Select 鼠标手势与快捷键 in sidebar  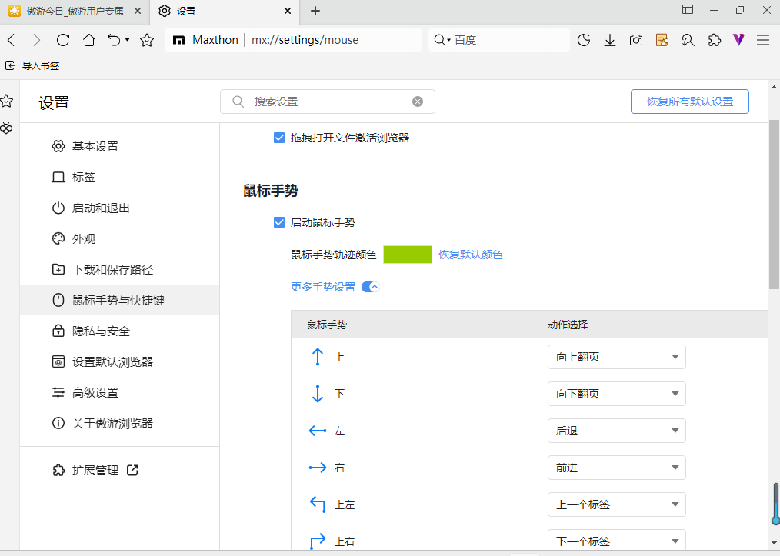pyautogui.click(x=119, y=300)
